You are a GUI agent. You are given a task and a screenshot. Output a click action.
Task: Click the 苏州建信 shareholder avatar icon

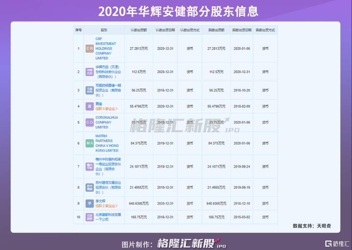[x=90, y=187]
